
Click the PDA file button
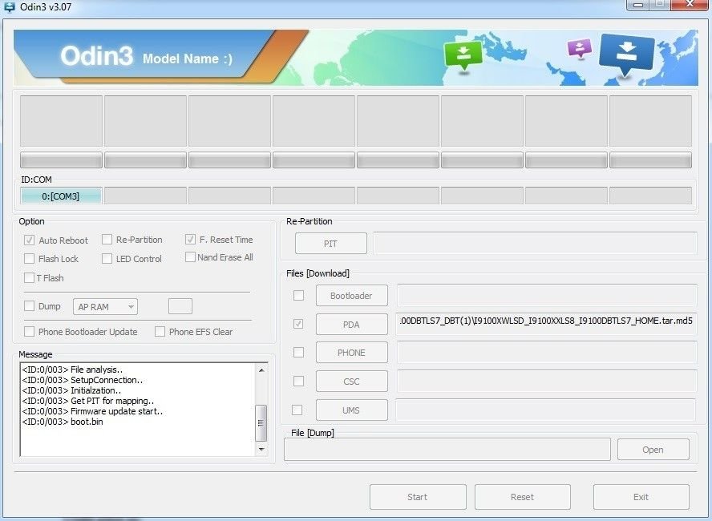[351, 325]
